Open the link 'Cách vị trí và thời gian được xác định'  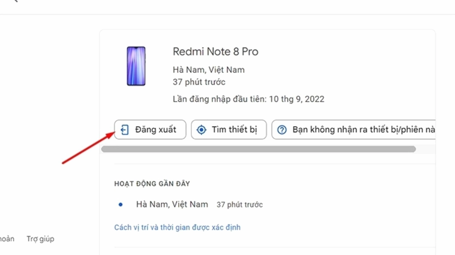click(x=177, y=227)
